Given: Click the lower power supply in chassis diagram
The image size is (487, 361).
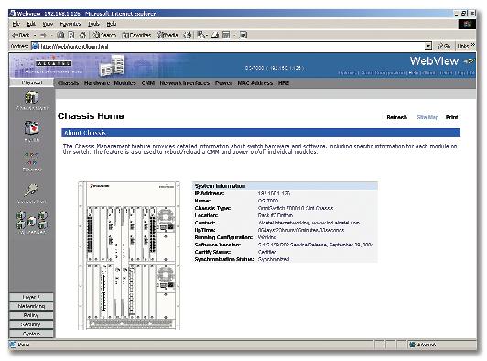Looking at the screenshot, I should coord(167,278).
